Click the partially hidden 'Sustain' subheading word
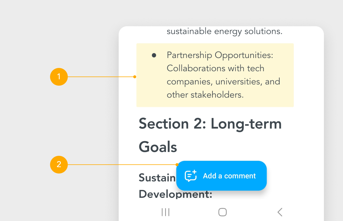 [x=157, y=178]
